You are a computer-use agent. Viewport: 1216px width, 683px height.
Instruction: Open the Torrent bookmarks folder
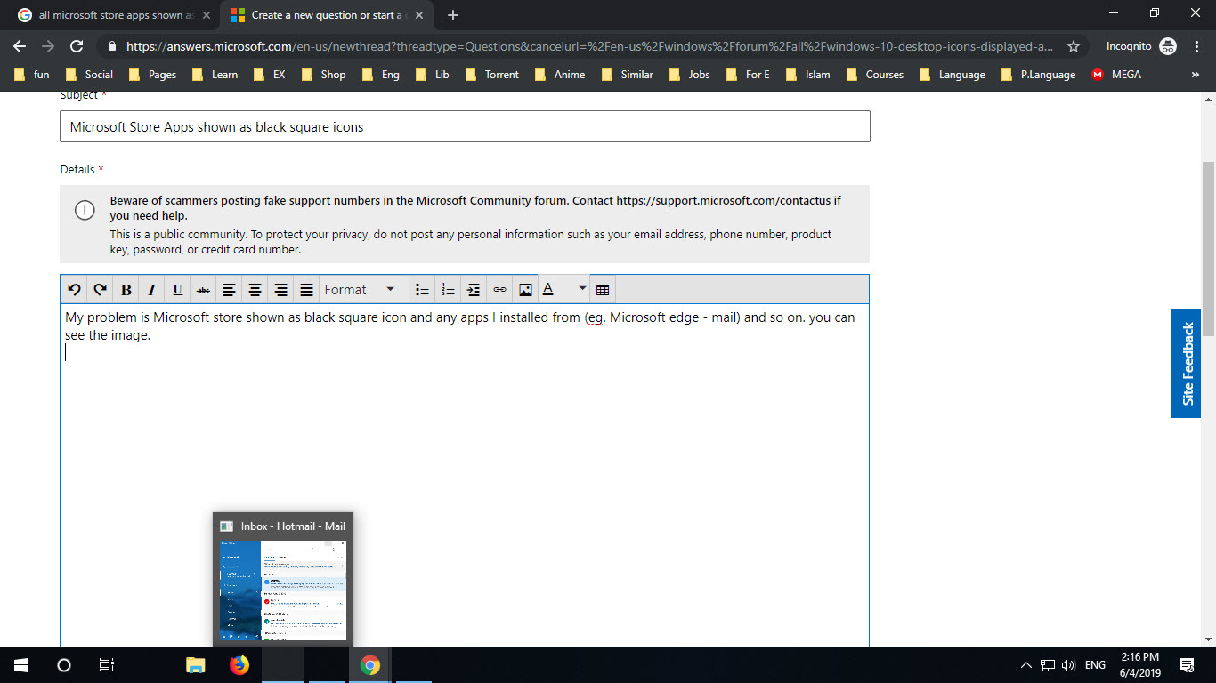click(x=491, y=75)
